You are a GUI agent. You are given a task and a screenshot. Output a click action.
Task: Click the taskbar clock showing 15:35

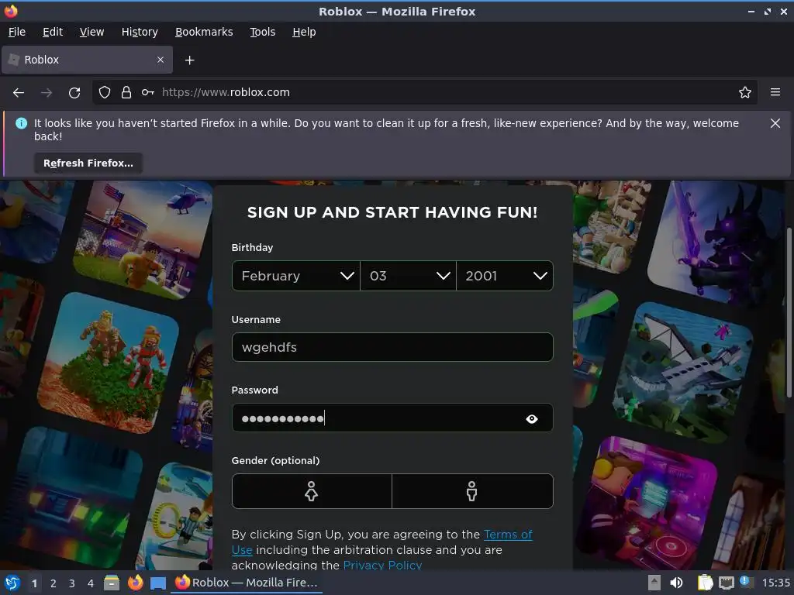click(x=775, y=583)
